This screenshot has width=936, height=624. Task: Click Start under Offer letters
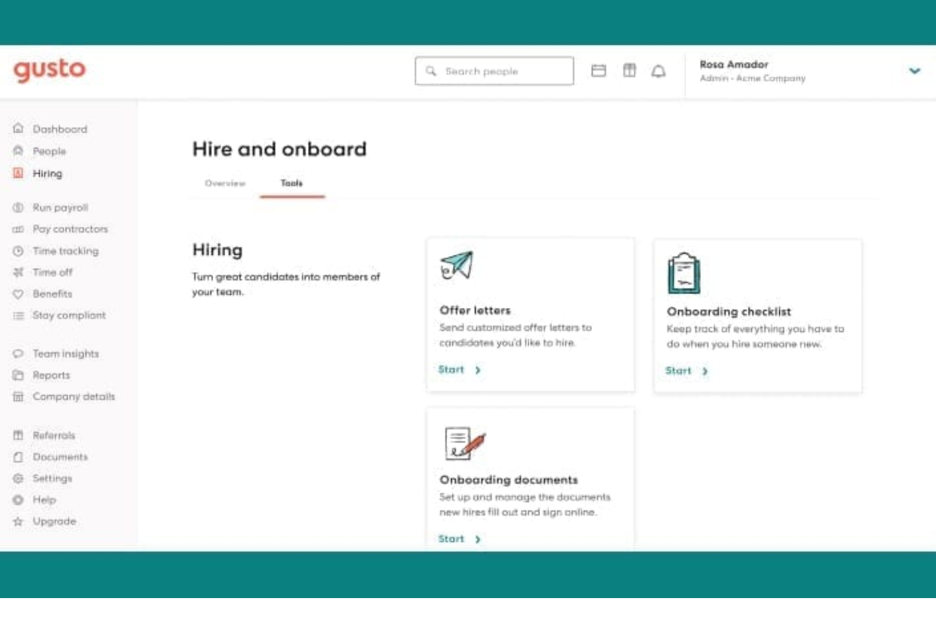451,369
